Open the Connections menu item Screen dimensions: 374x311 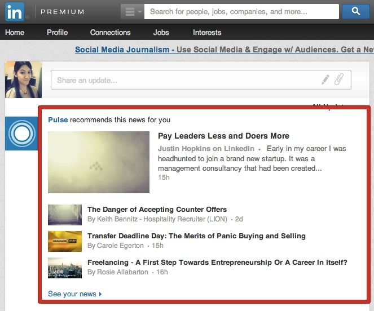tap(110, 32)
